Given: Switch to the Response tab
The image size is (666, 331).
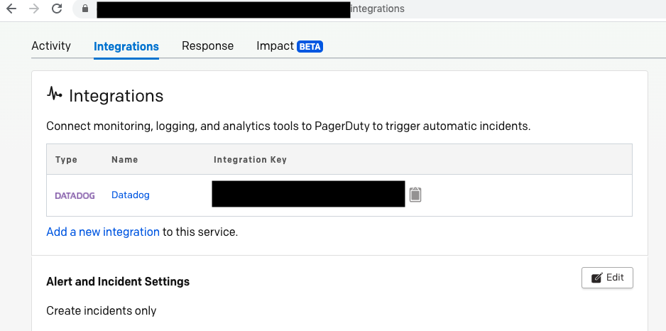Looking at the screenshot, I should [x=207, y=45].
